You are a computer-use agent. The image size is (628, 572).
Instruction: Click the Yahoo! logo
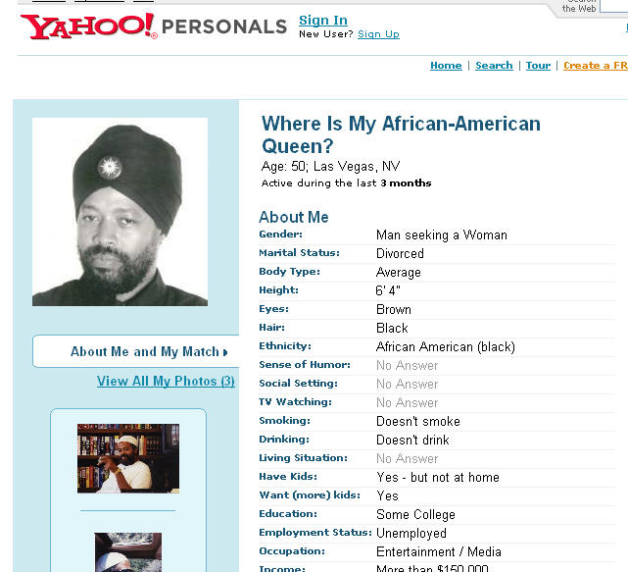[89, 26]
